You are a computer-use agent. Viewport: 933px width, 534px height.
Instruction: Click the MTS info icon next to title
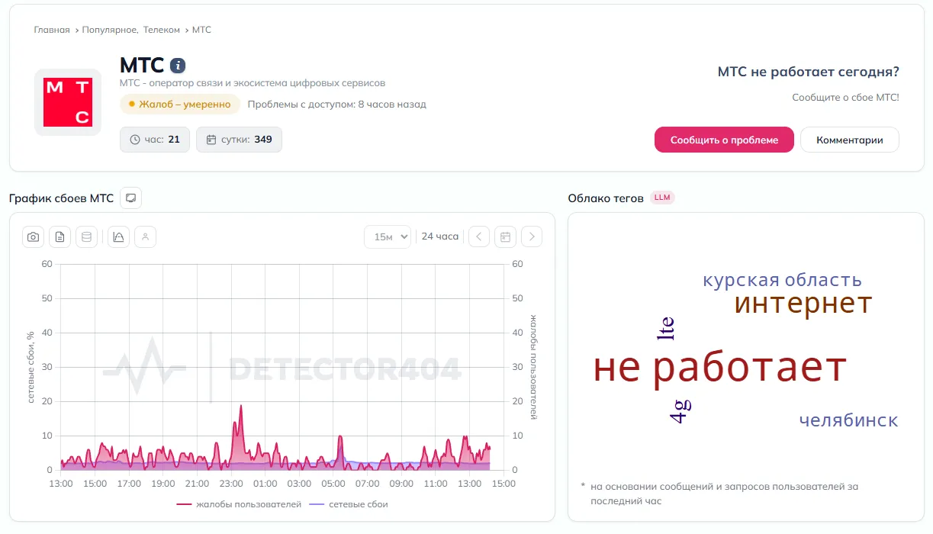178,66
